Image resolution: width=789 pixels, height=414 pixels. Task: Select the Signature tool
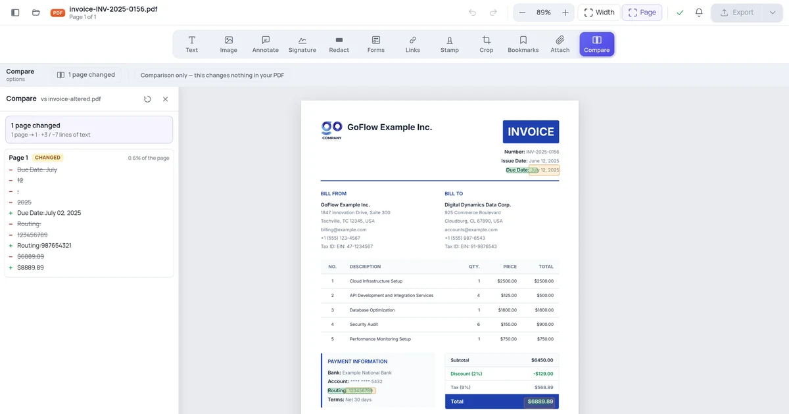pyautogui.click(x=302, y=44)
